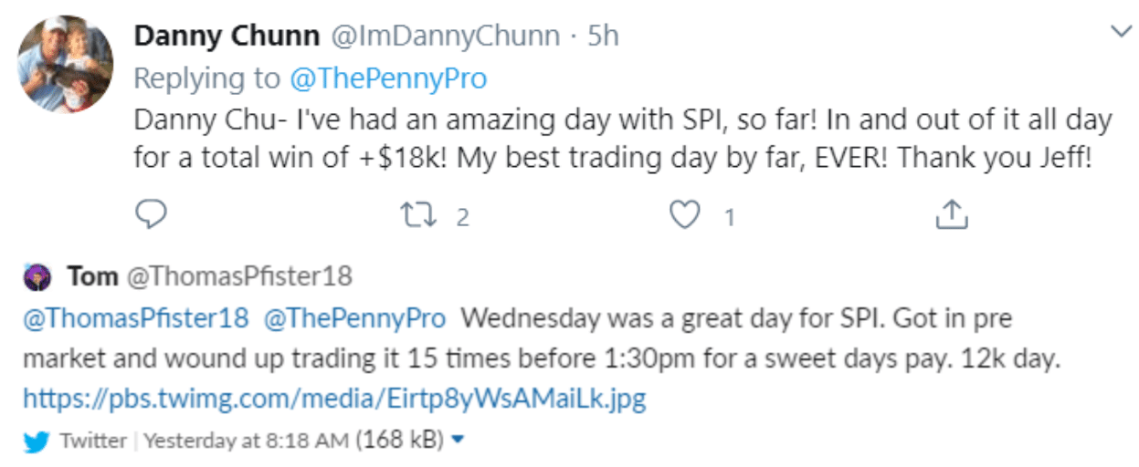Open @ThomasPfister18 handle beside Tom
This screenshot has height=467, width=1139.
(x=237, y=276)
